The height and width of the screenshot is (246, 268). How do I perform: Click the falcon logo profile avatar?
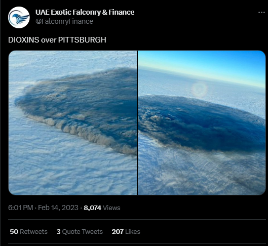pos(19,17)
